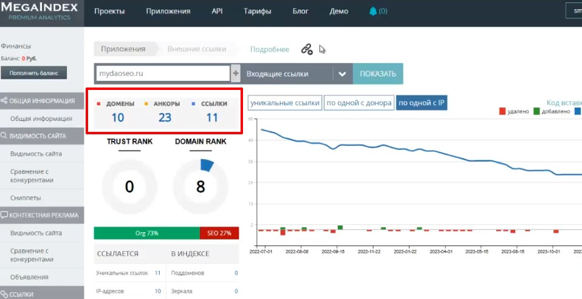The image size is (582, 299).
Task: Select the уникальные ссылки filter
Action: 285,103
